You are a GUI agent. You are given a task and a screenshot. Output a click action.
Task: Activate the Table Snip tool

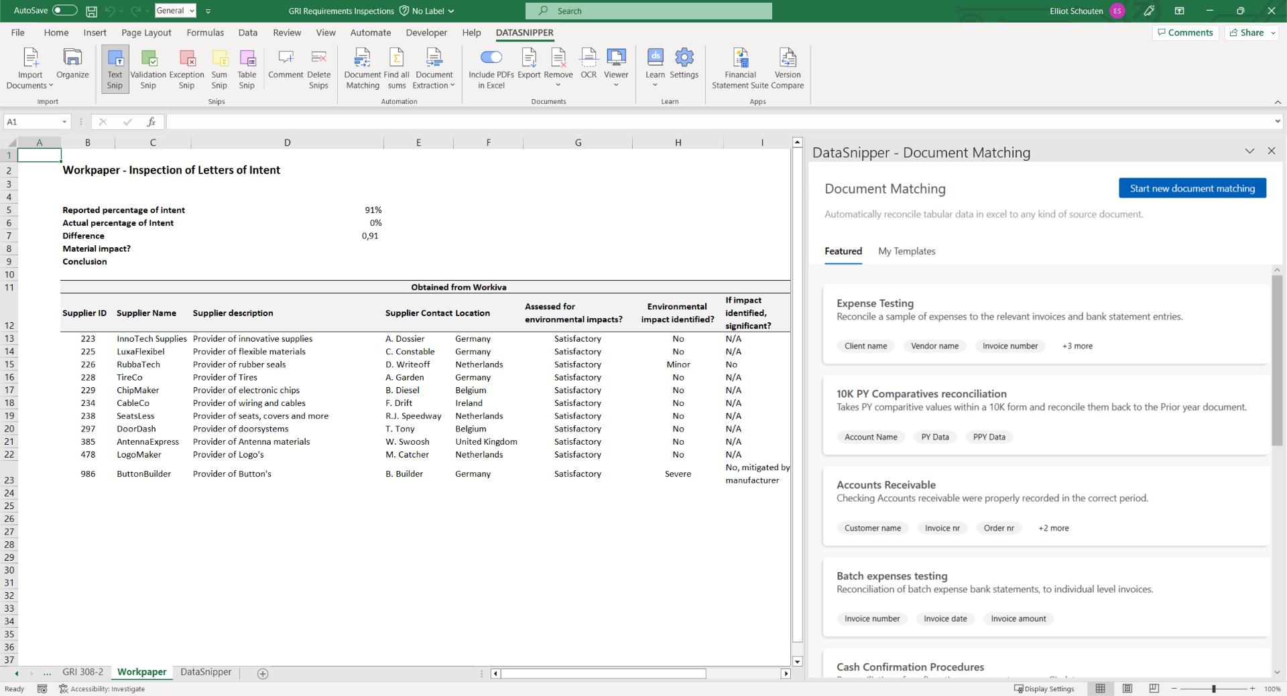coord(247,68)
